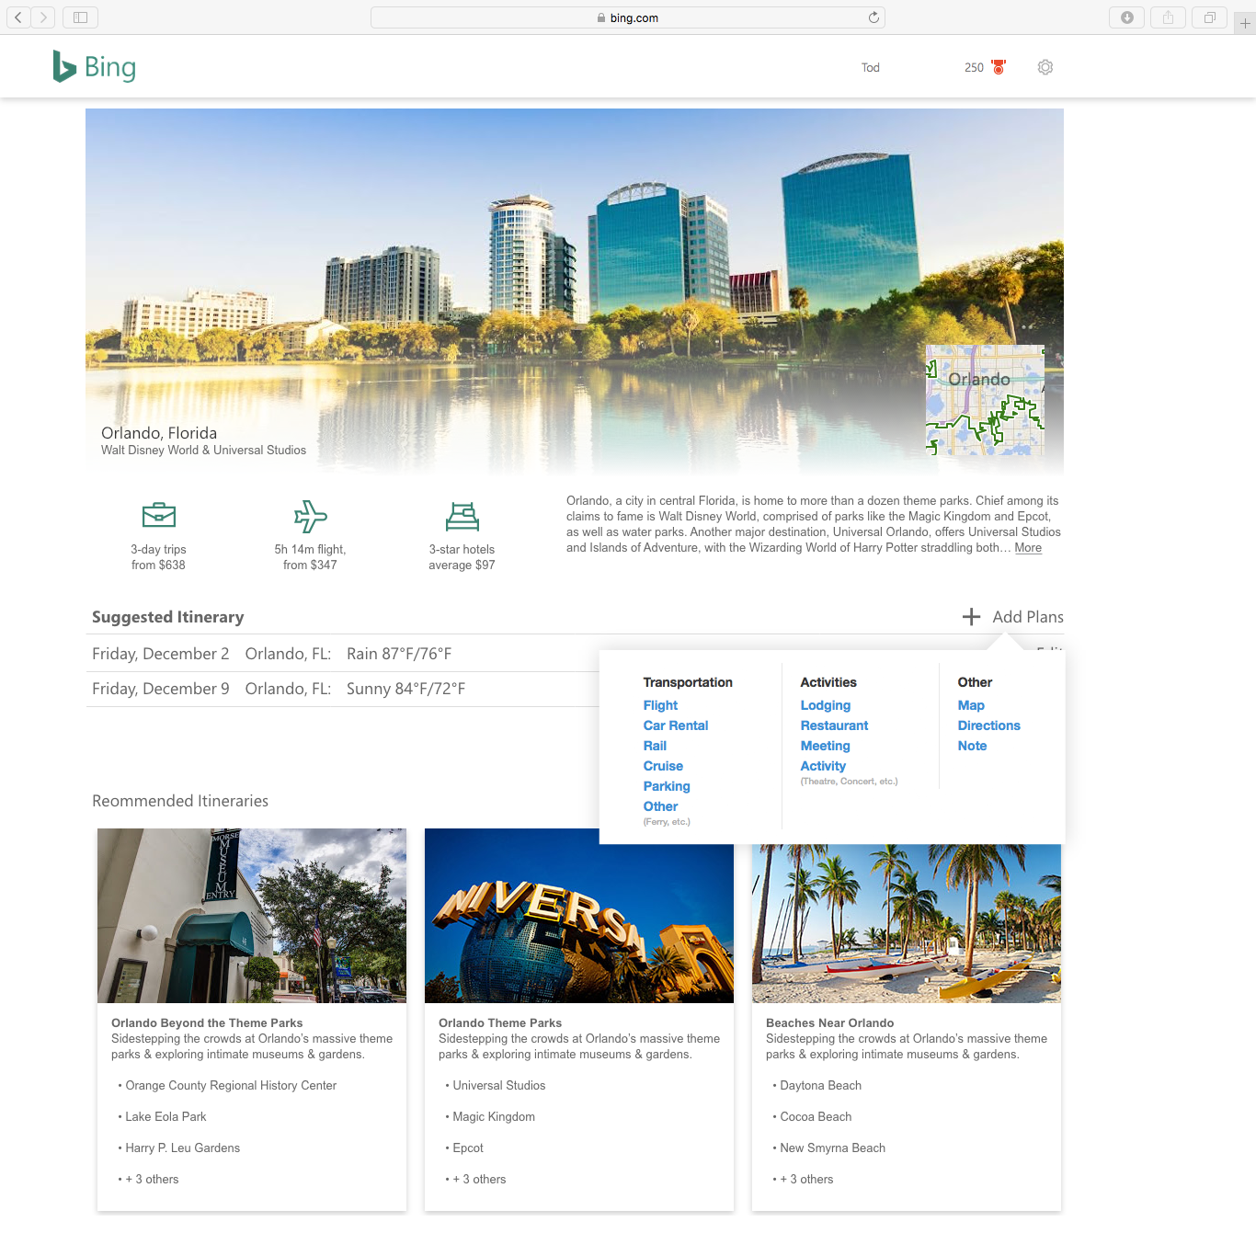Choose Map in Other column

click(x=971, y=705)
